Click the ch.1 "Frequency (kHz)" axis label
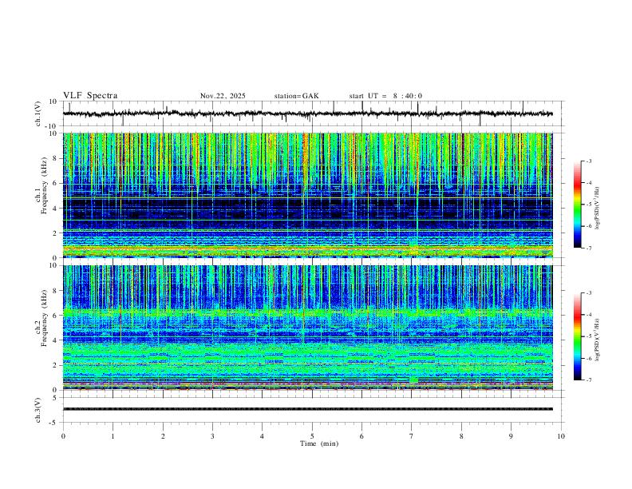Screen dimensions: 632x489 tap(45, 186)
